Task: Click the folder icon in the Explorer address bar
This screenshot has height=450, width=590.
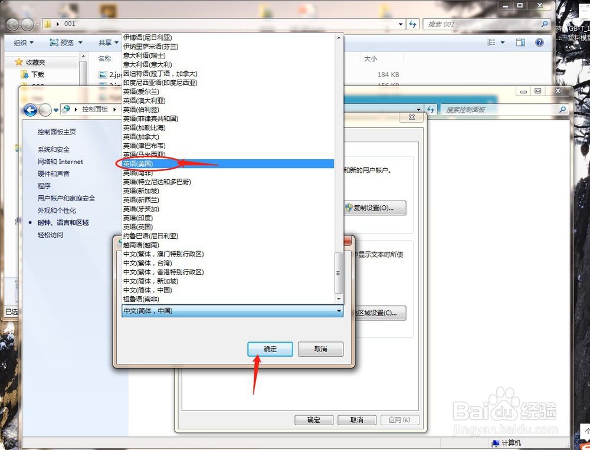Action: [x=47, y=24]
